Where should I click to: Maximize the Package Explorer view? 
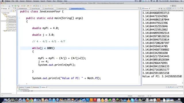15,8
